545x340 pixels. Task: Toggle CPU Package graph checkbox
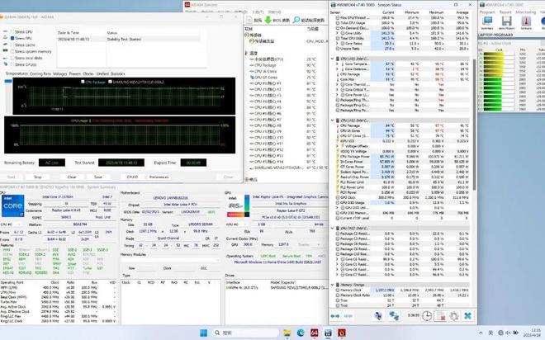click(83, 82)
